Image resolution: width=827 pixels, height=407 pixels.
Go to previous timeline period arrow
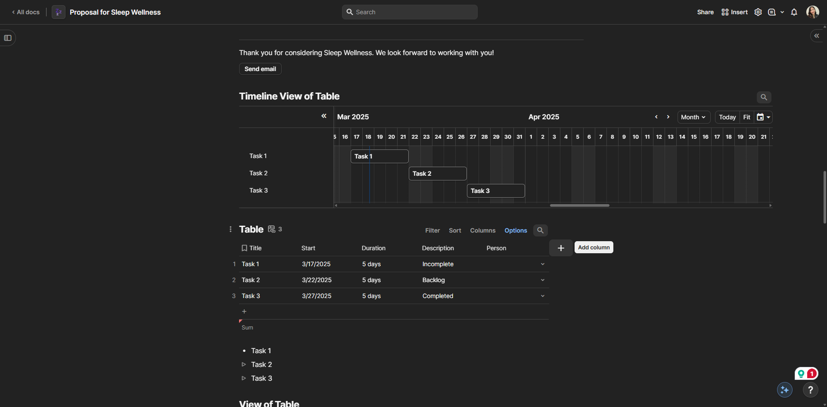[656, 117]
